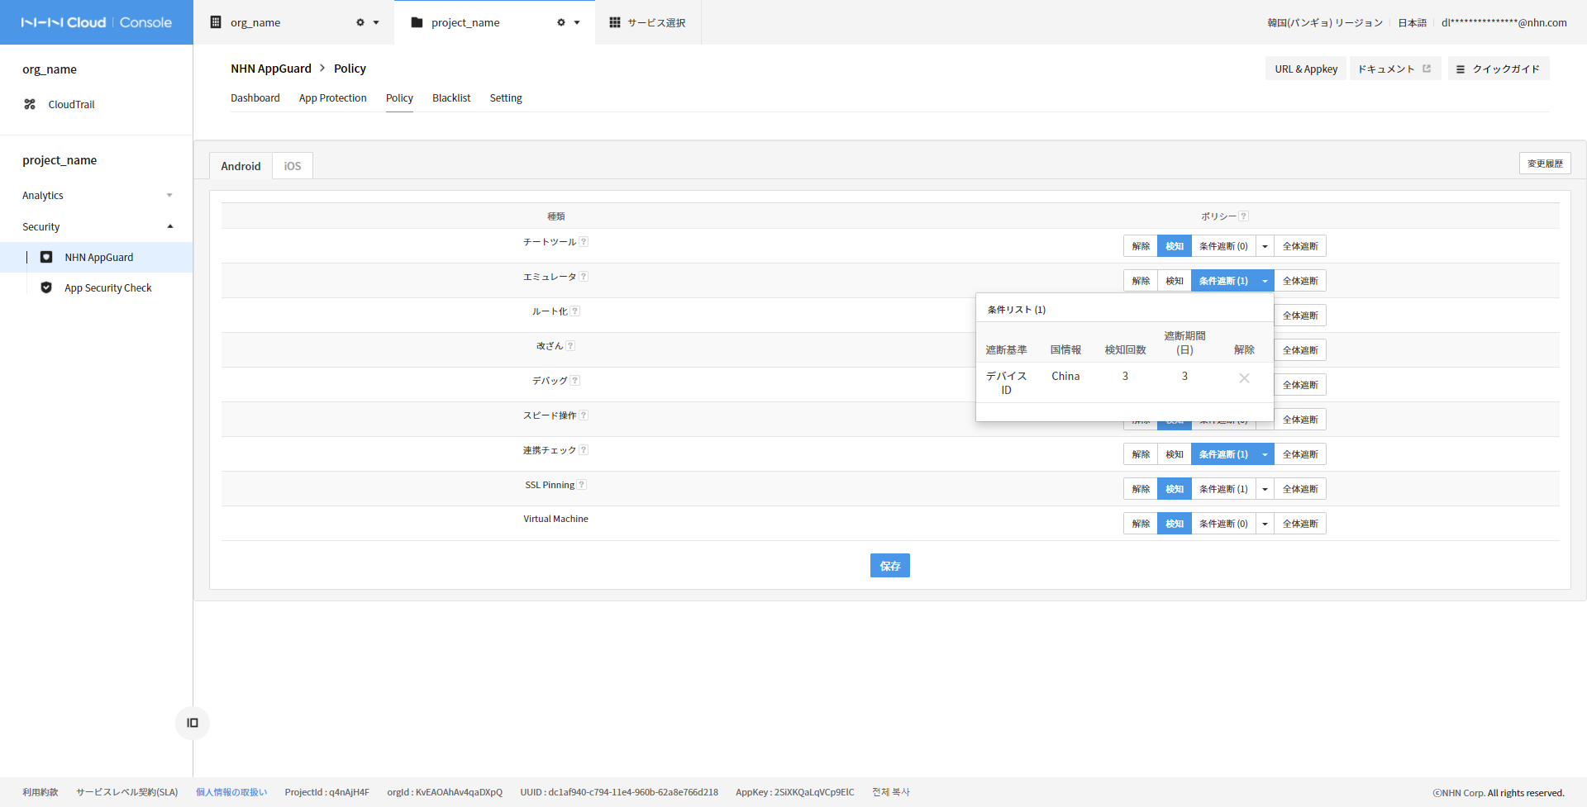
Task: Open Virtual Machine condition dropdown arrow
Action: tap(1265, 524)
